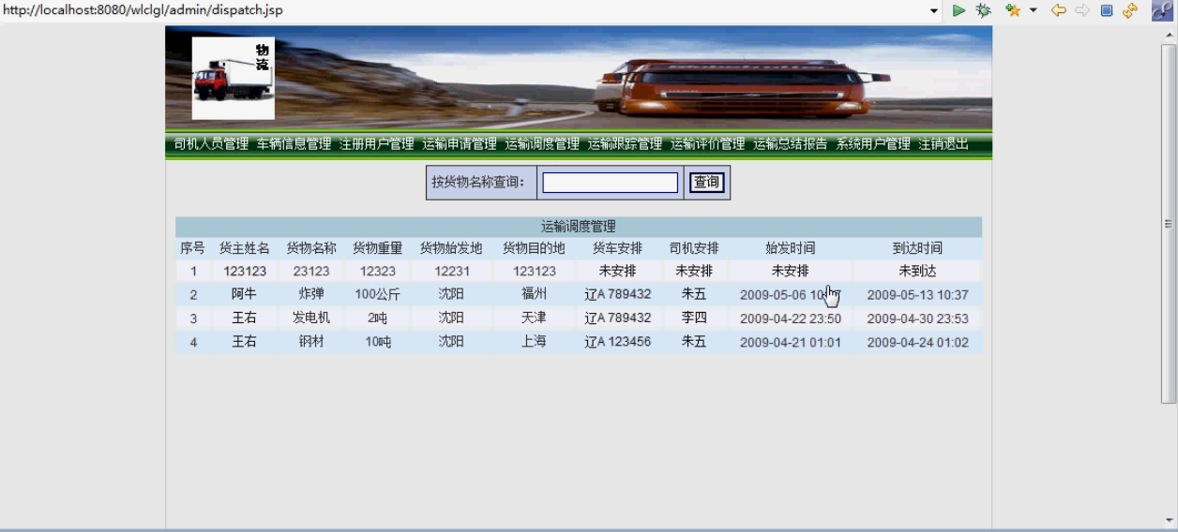Open the 运输申请管理 menu
1178x532 pixels.
coord(459,144)
